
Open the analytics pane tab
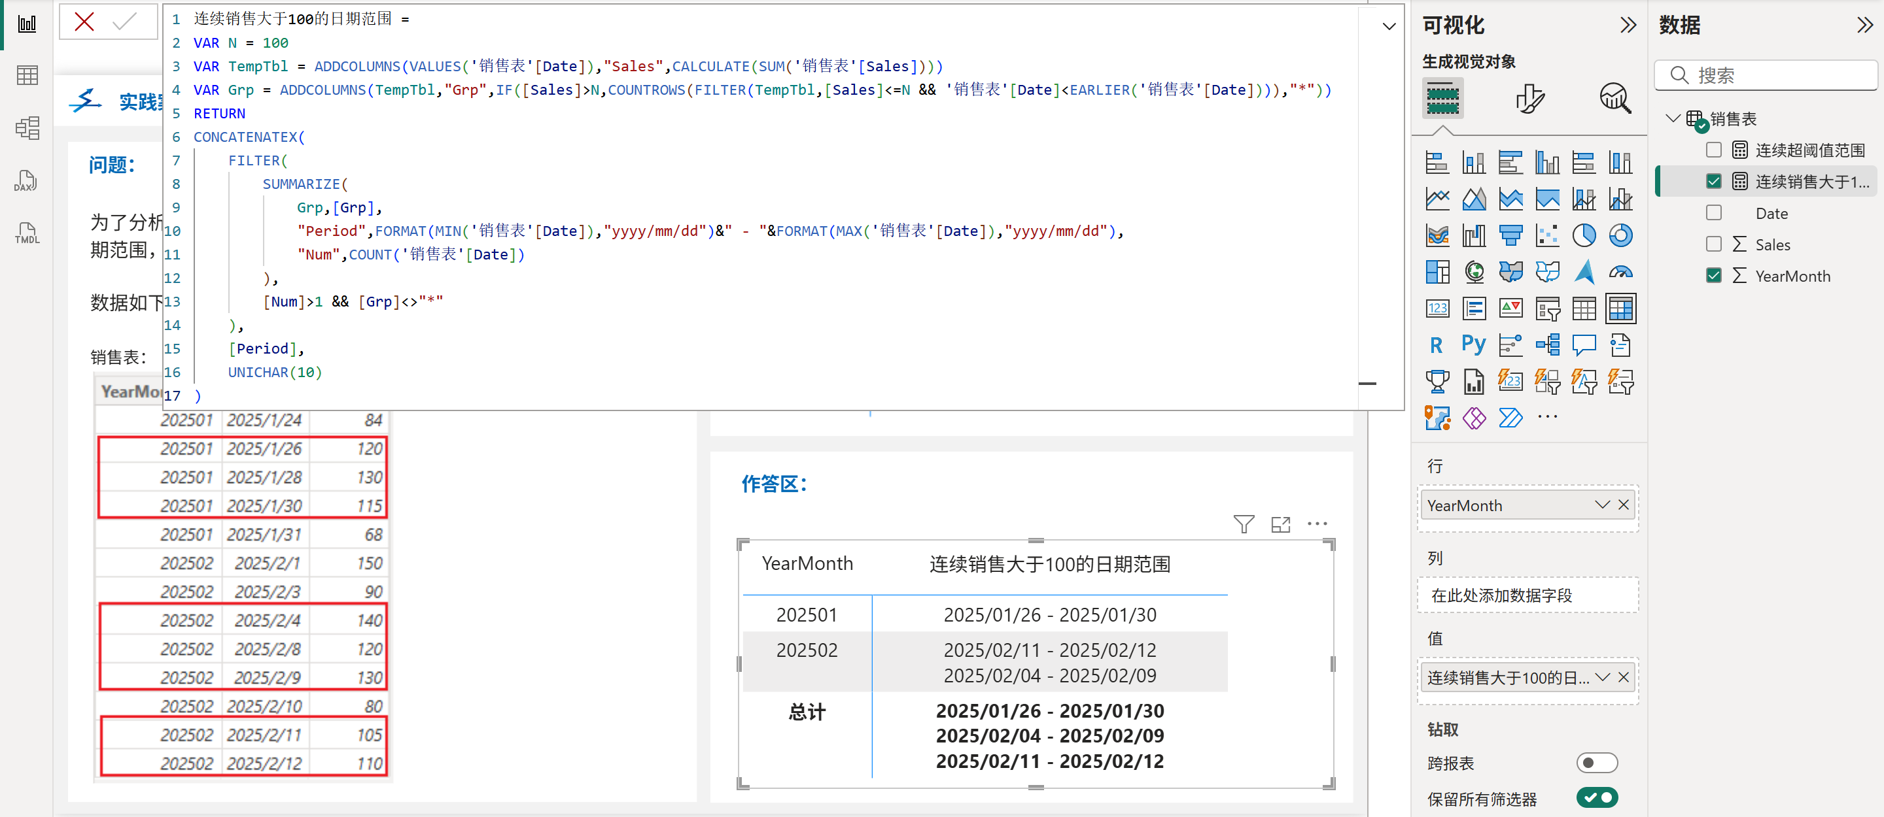point(1615,98)
